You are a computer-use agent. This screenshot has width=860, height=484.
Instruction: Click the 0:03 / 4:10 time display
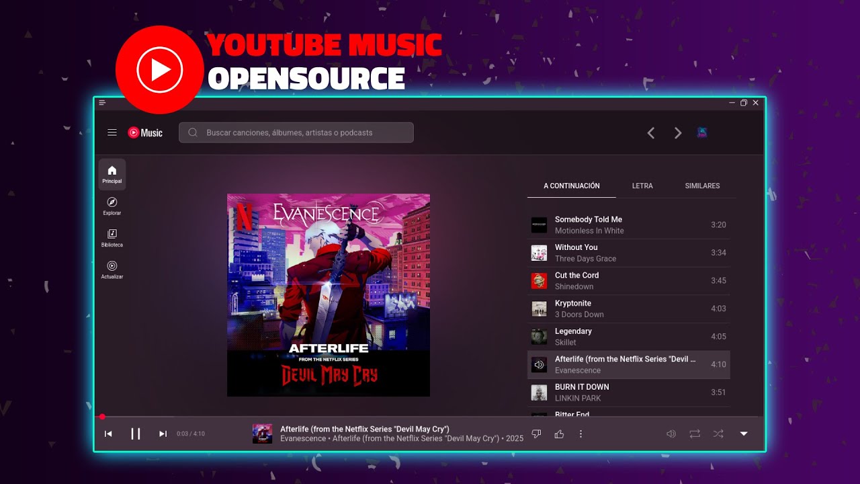click(x=191, y=434)
